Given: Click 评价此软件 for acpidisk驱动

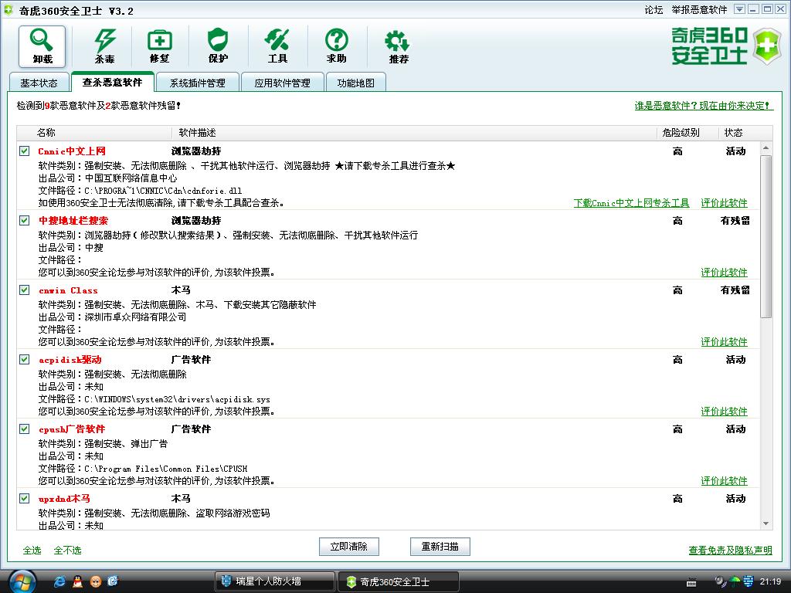Looking at the screenshot, I should point(724,412).
